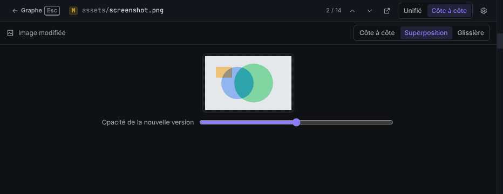Select the Superposition comparison tab
503x194 pixels.
[x=426, y=33]
